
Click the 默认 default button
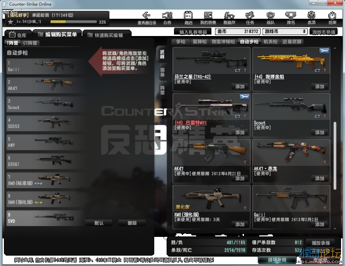click(99, 223)
